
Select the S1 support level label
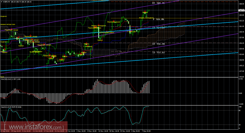[158, 28]
